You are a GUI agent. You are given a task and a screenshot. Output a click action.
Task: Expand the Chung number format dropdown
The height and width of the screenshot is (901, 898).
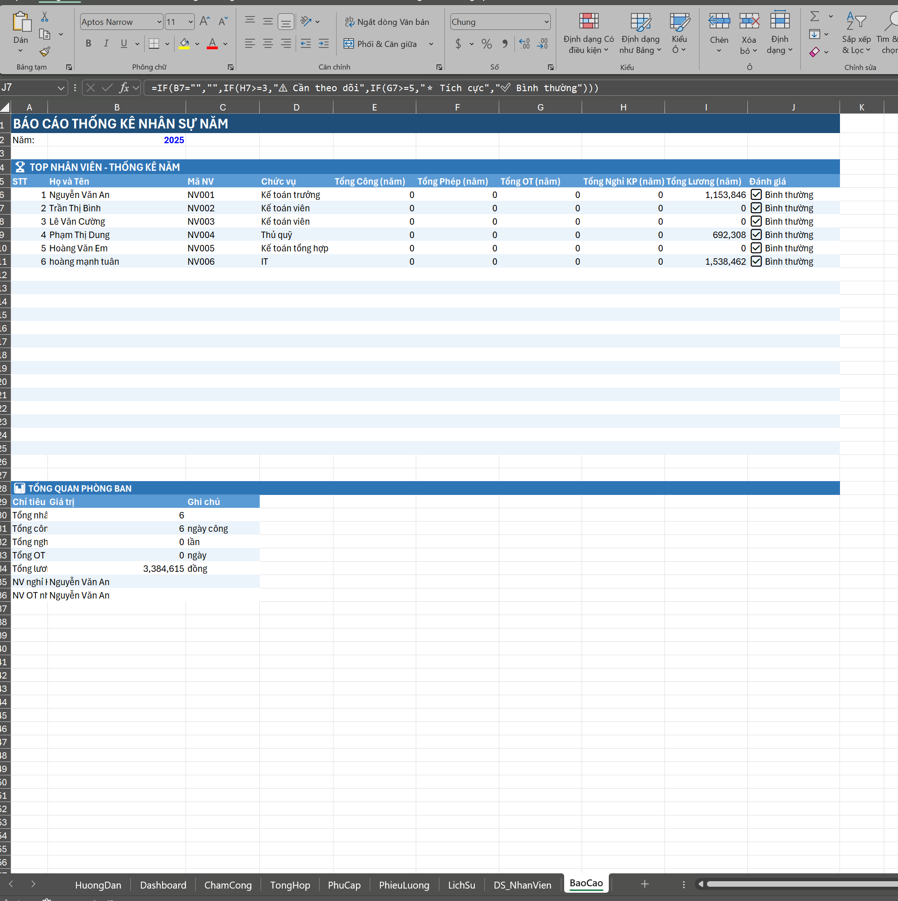546,22
